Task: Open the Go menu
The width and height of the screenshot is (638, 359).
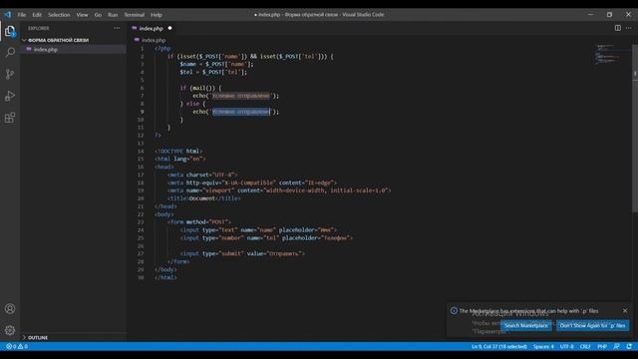Action: click(98, 15)
